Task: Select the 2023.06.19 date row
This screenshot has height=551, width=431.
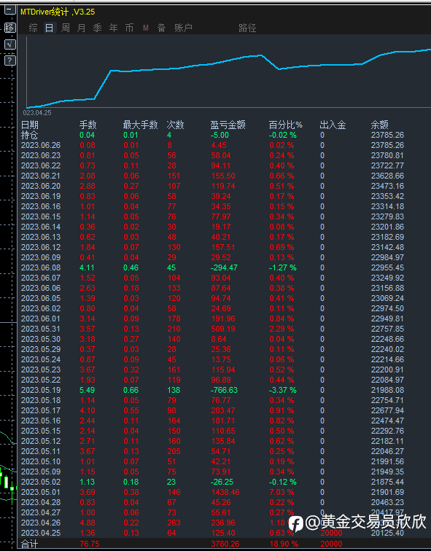Action: [x=41, y=196]
